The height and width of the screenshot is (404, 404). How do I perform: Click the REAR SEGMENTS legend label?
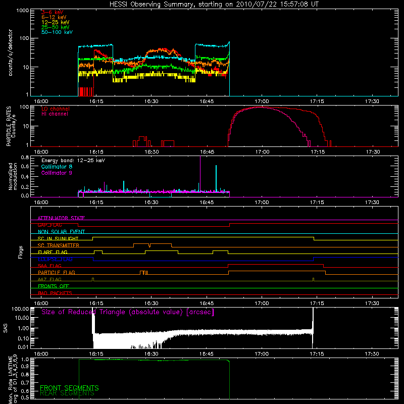(67, 393)
